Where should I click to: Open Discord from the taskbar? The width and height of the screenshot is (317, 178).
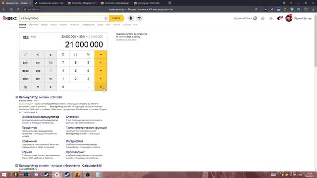pyautogui.click(x=36, y=175)
